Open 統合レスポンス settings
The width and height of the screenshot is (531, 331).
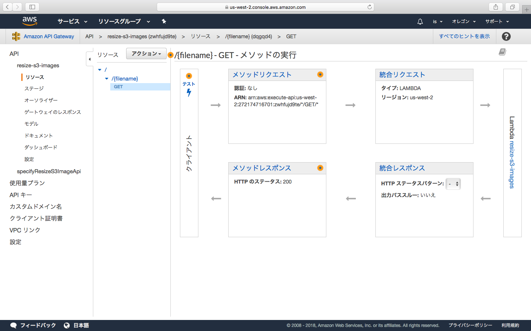coord(402,168)
